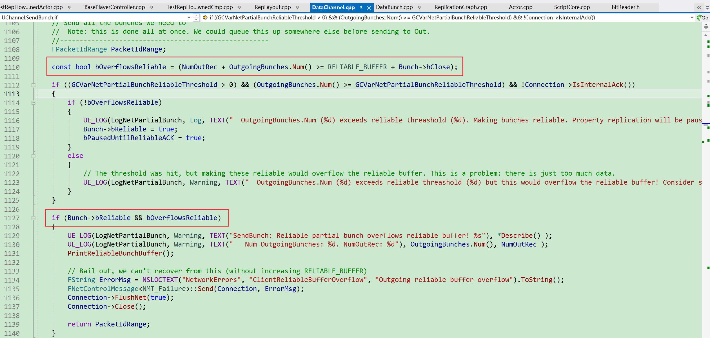
Task: Click the pin icon on TestRepFlo...wnedCmp.cpp tab
Action: [239, 8]
